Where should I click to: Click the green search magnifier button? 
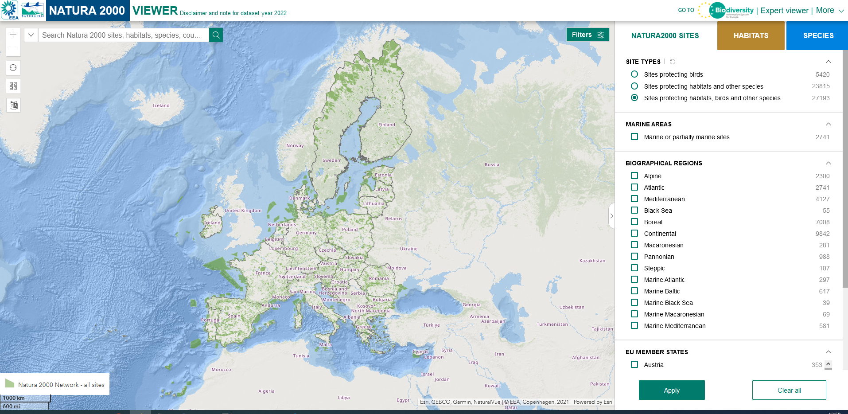point(216,35)
